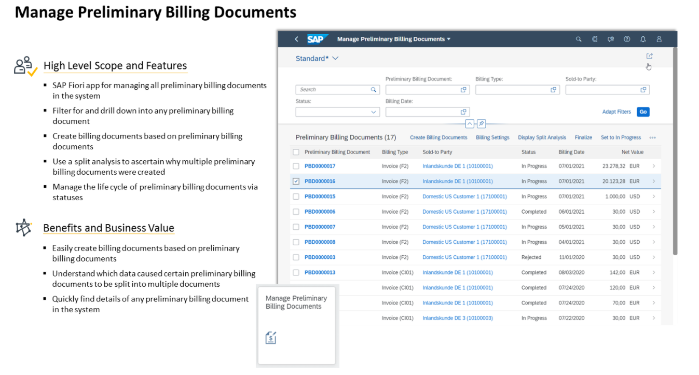The width and height of the screenshot is (699, 375).
Task: Click the Create Billing Documents action
Action: pyautogui.click(x=438, y=138)
